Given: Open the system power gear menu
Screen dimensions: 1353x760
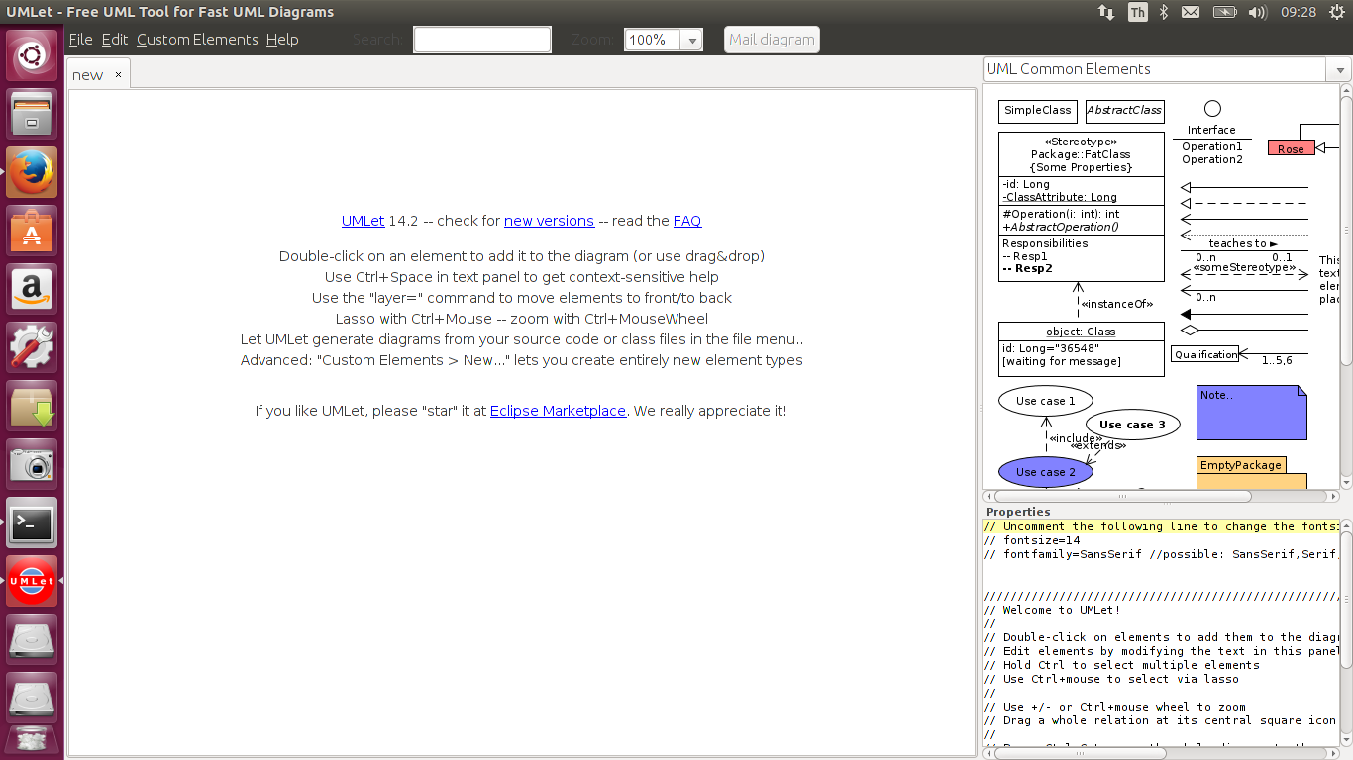Looking at the screenshot, I should click(x=1337, y=12).
